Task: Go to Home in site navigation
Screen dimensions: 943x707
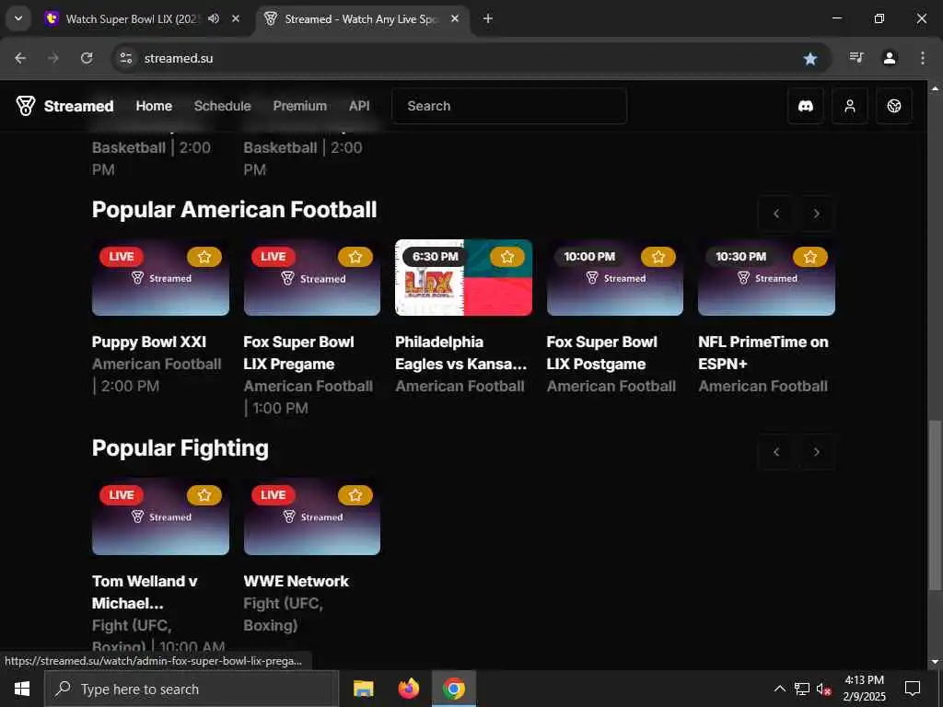Action: click(154, 106)
